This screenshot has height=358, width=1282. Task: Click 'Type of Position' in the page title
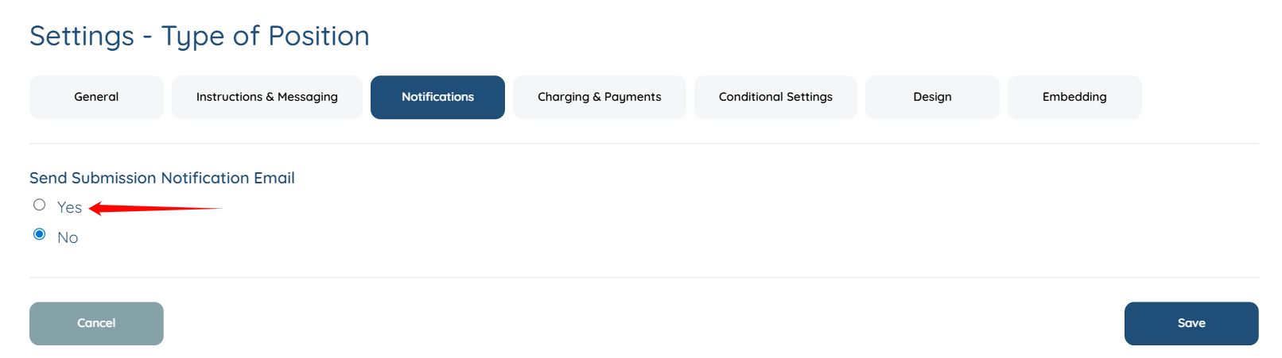(x=265, y=37)
